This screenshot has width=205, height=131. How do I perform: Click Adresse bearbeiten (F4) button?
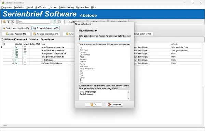46,34
